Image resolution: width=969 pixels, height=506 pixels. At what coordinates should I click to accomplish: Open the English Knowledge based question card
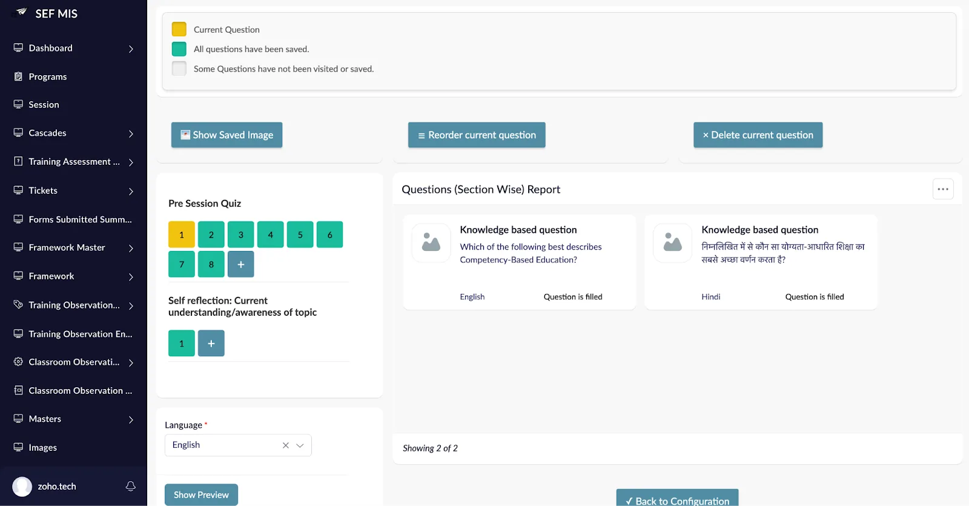[x=519, y=262]
